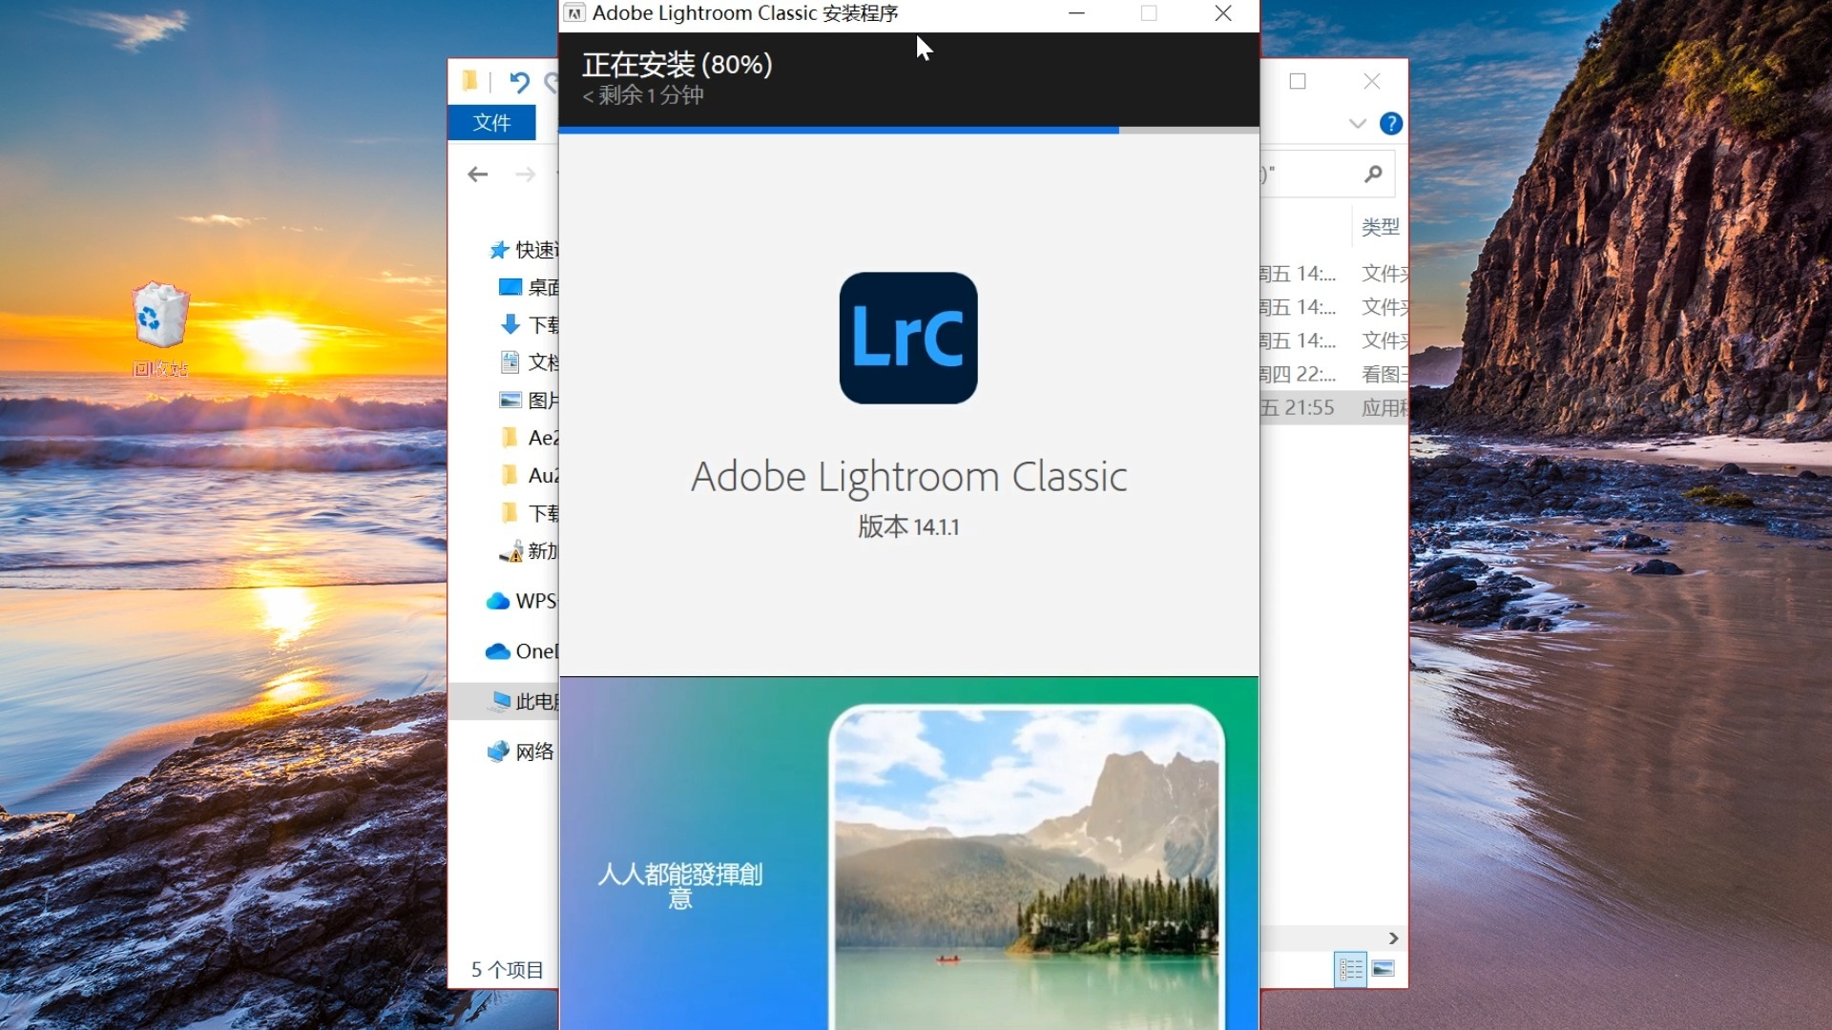Click the "5 个项目" status text

(x=507, y=970)
